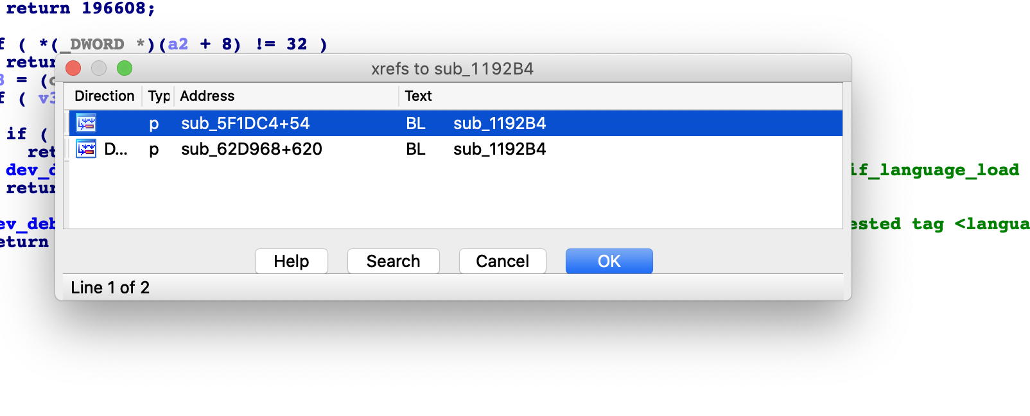Click the xref icon of the sub_62D968+620 row
Image resolution: width=1030 pixels, height=416 pixels.
click(x=86, y=149)
